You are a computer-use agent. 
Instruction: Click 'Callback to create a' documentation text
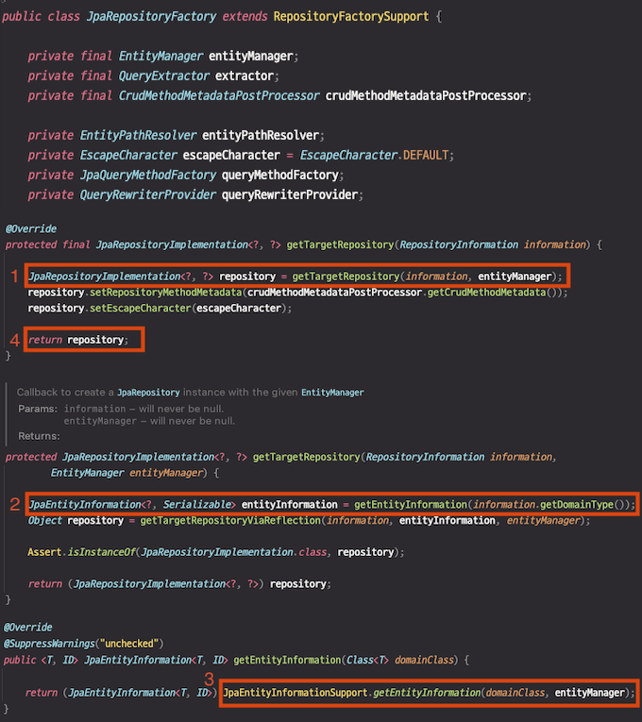[65, 393]
